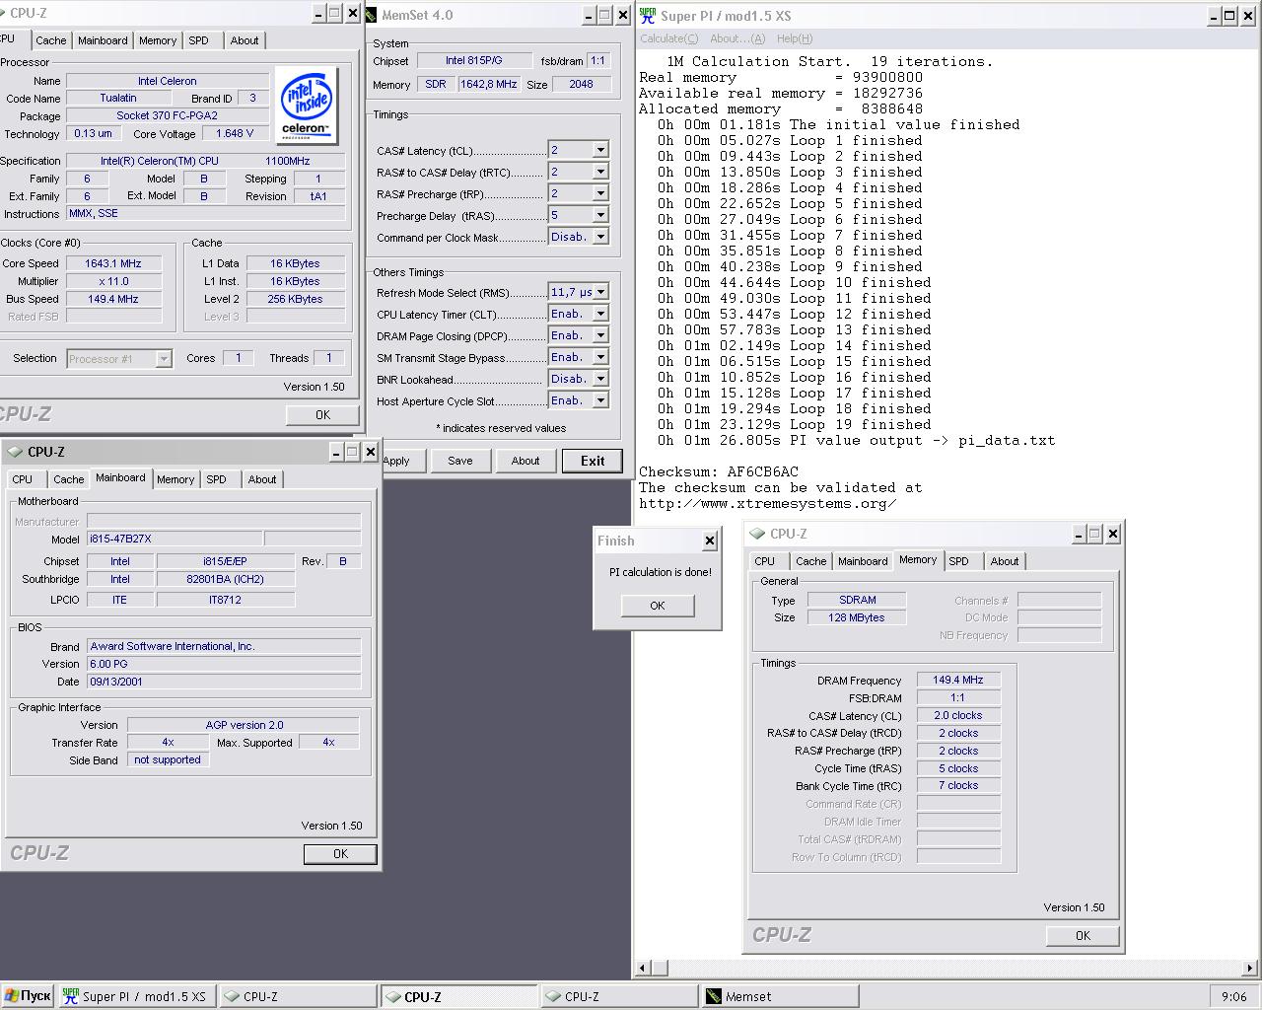Viewport: 1262px width, 1010px height.
Task: Select Memory tab in Mainboard CPU-Z window
Action: [175, 479]
